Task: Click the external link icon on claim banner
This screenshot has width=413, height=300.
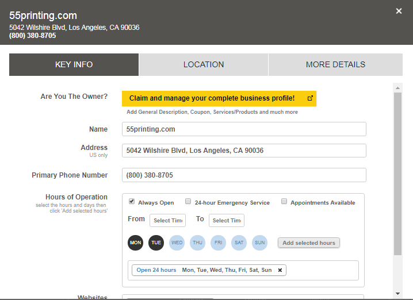Action: [310, 98]
